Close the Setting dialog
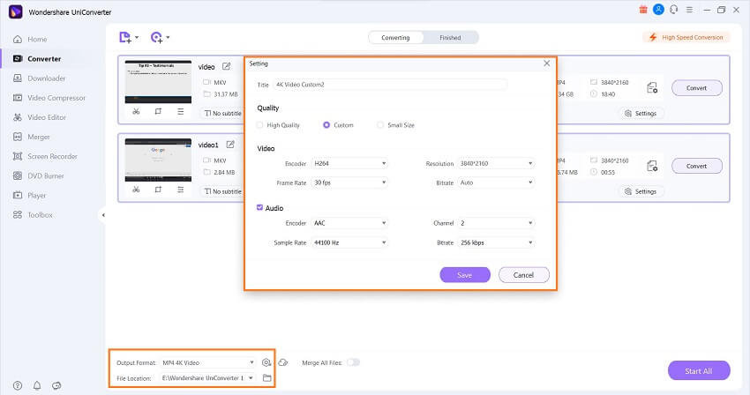750x395 pixels. 547,63
